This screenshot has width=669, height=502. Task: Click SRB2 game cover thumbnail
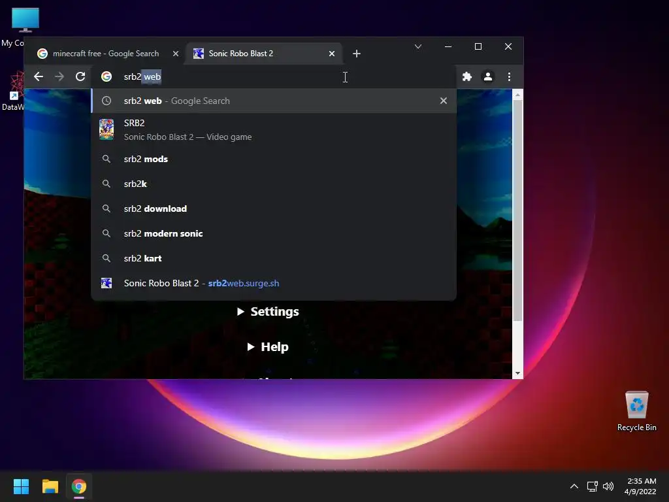click(106, 129)
